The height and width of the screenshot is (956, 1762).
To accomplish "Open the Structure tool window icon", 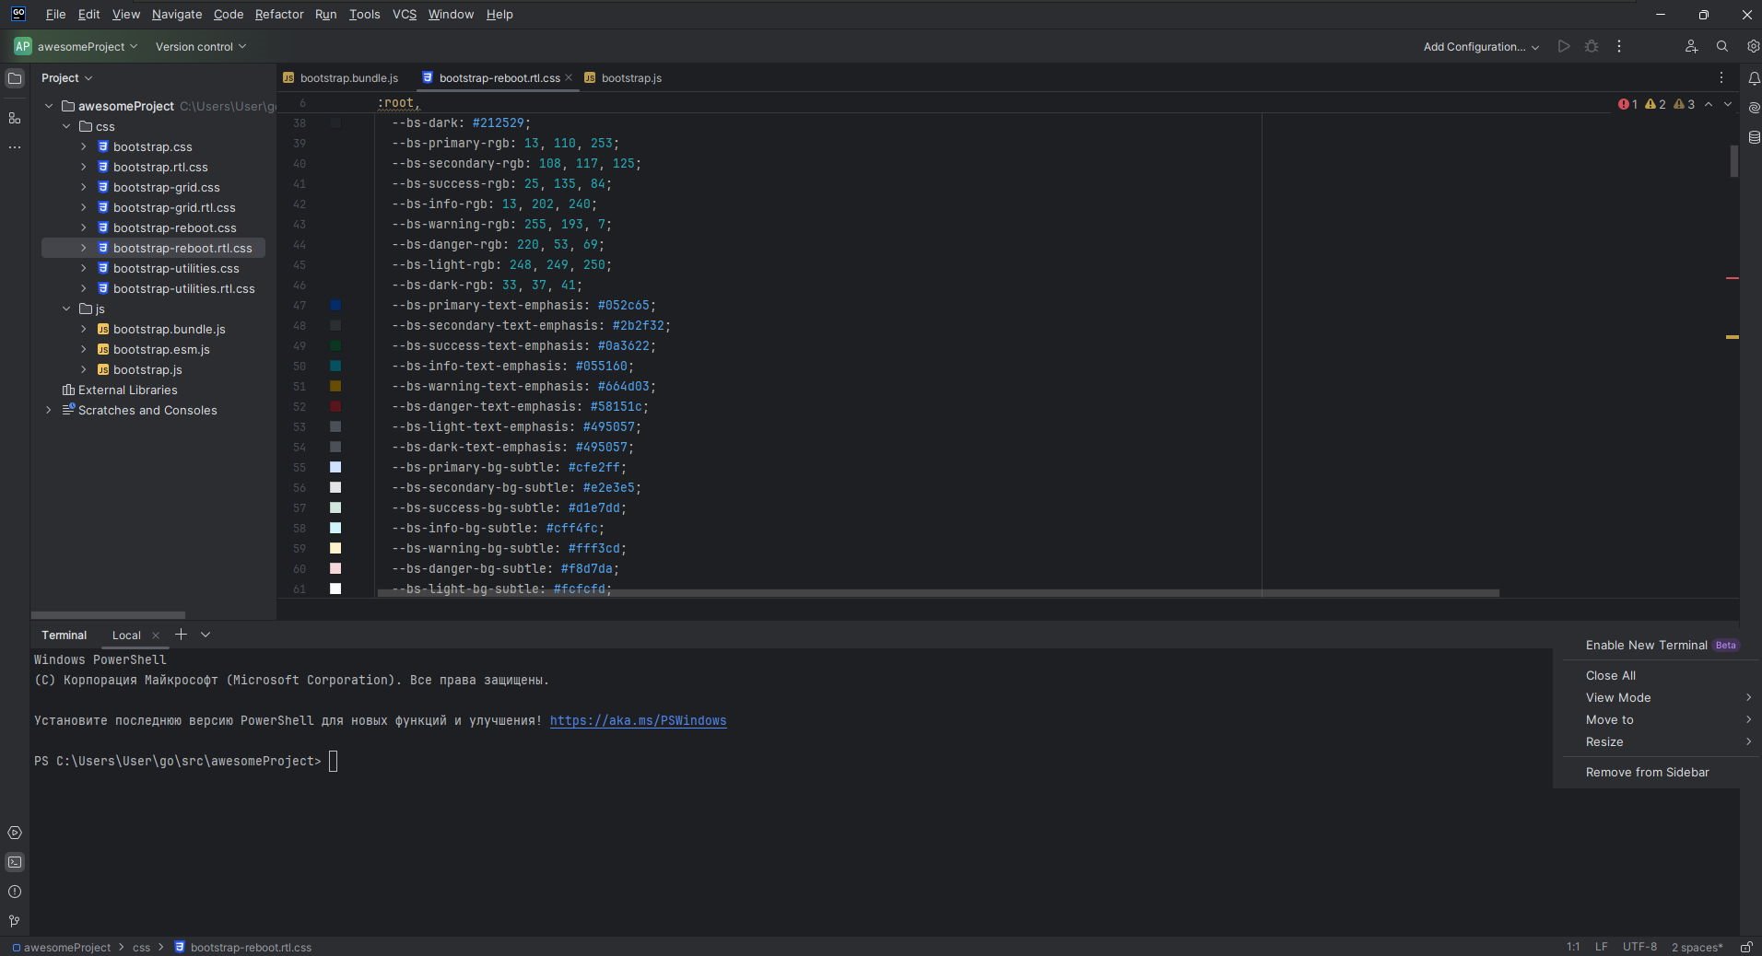I will coord(15,118).
